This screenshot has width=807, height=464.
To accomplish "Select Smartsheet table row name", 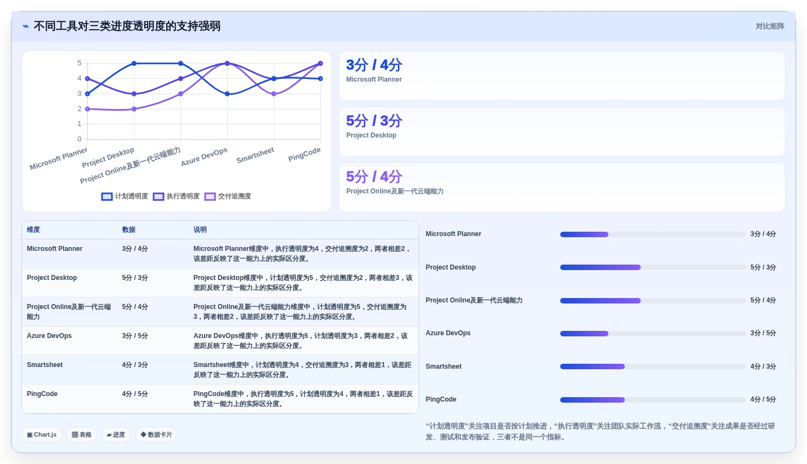I will pos(45,365).
